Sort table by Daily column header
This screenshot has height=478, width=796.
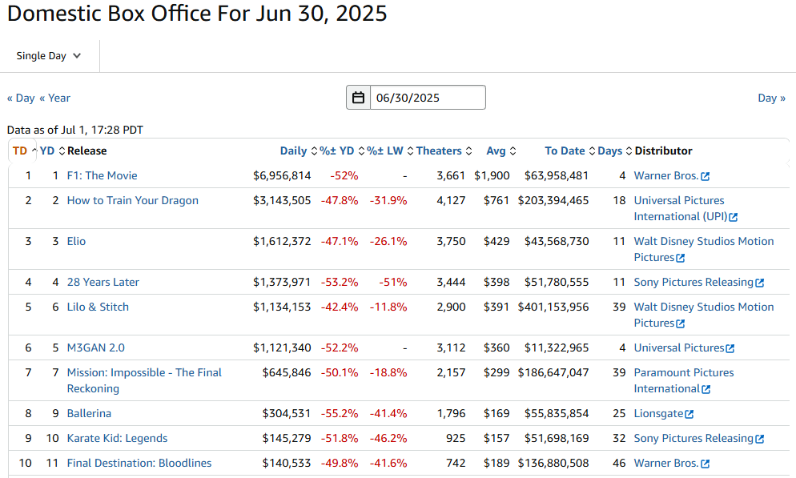(293, 151)
